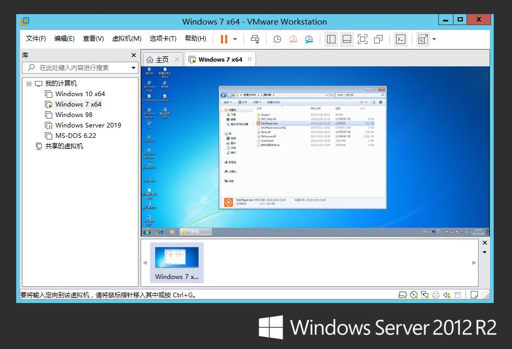Toggle the thumbnail bar view

(346, 39)
